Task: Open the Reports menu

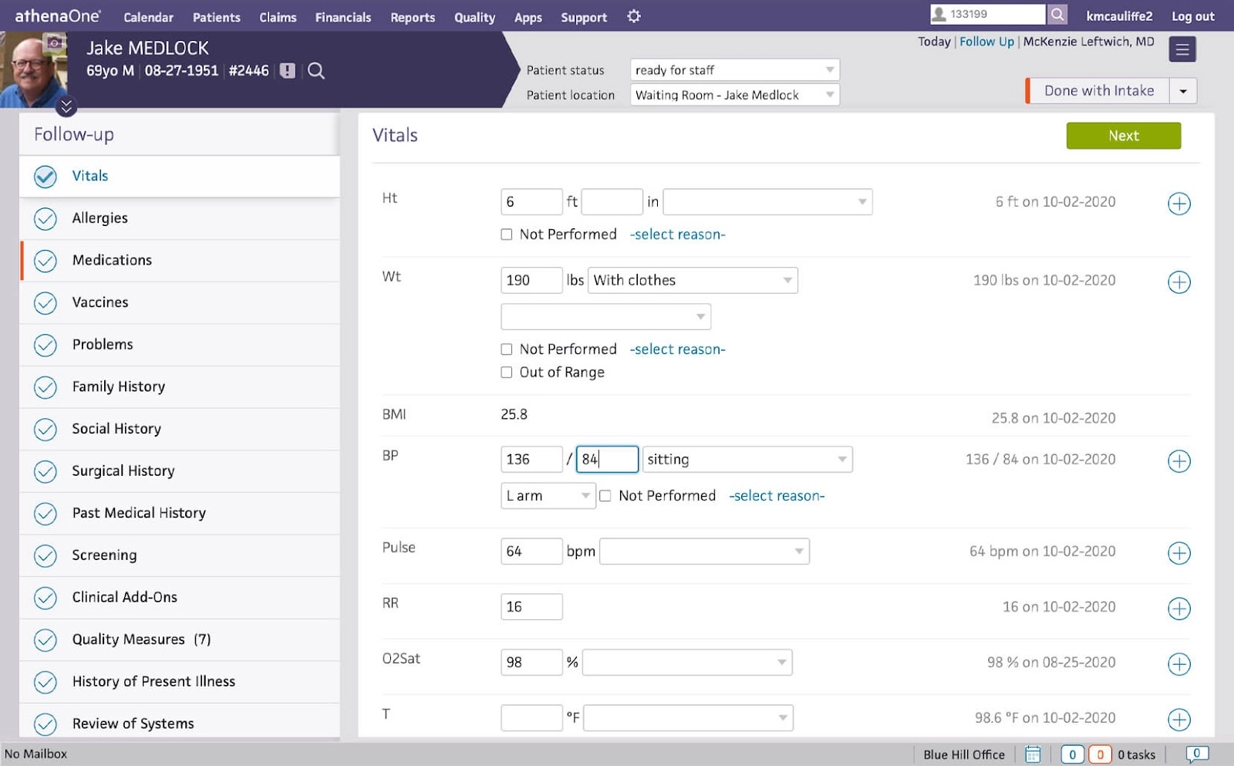Action: point(412,16)
